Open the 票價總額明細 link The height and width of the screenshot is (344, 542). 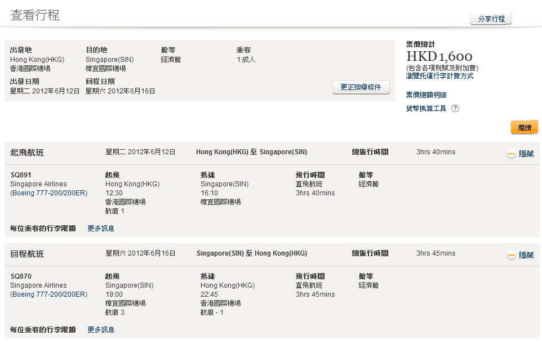tap(426, 95)
